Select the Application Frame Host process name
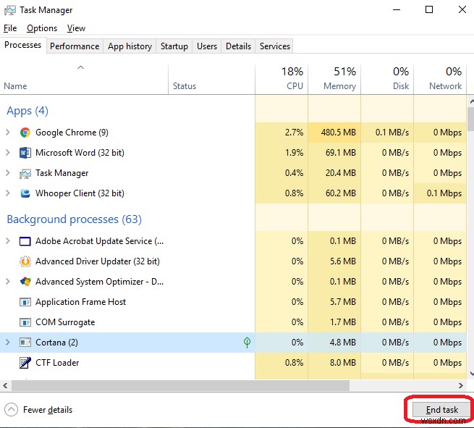Screen dimensions: 474x428 tap(80, 302)
